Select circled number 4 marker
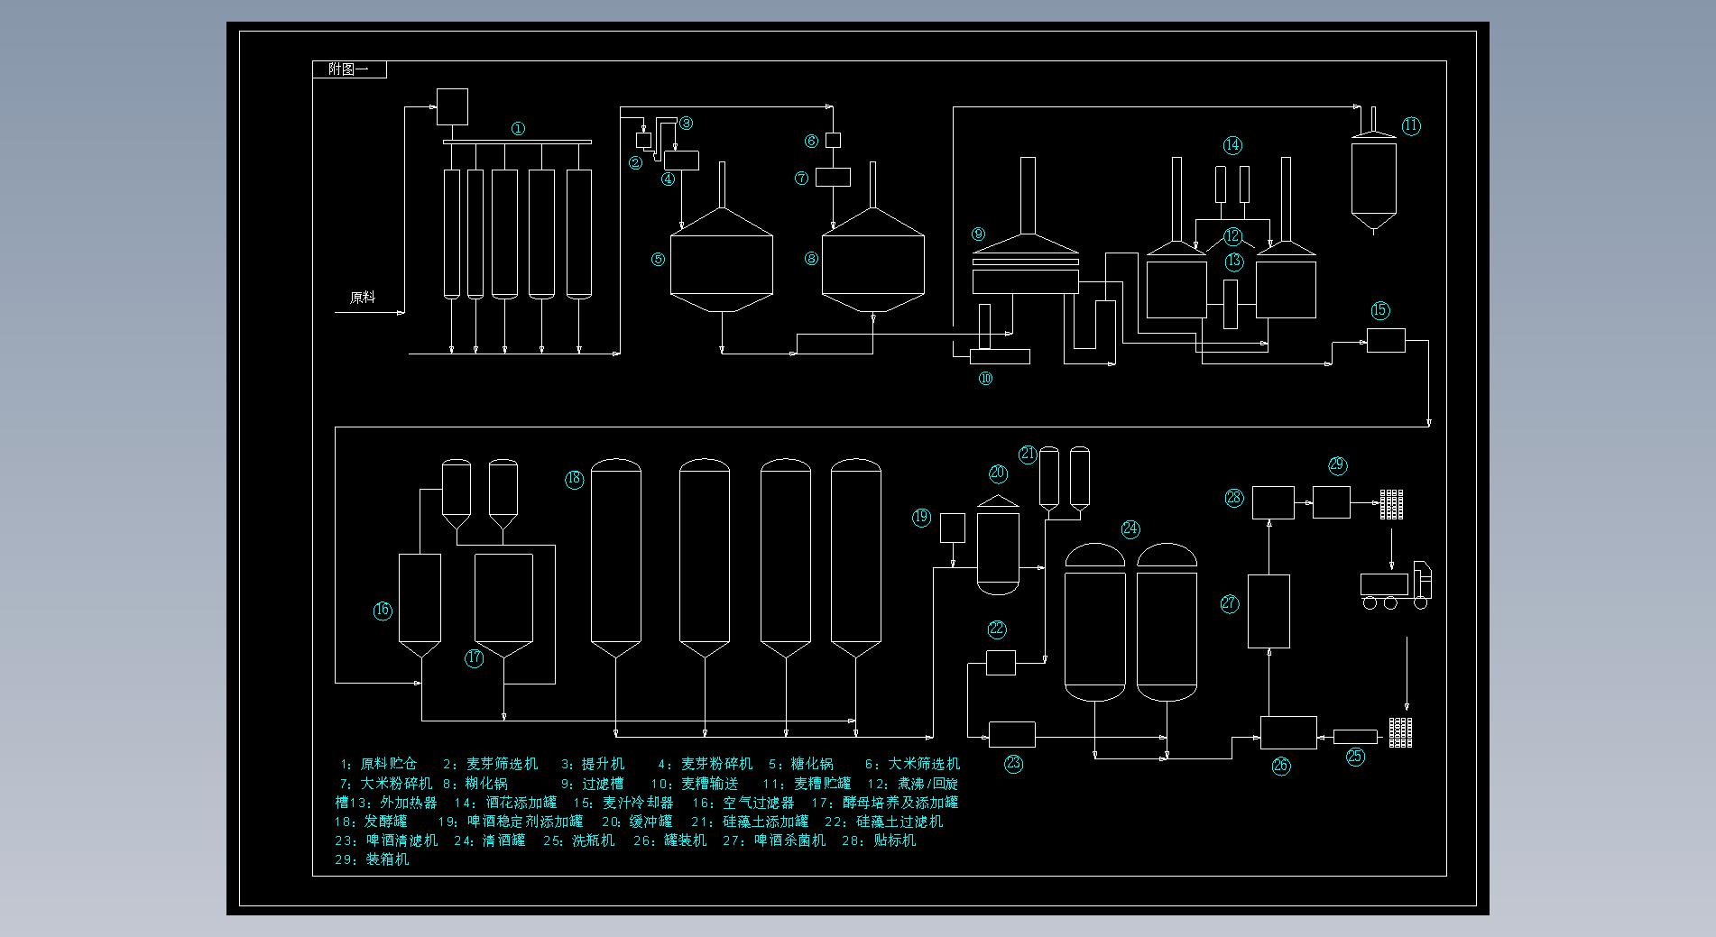This screenshot has height=937, width=1716. coord(668,179)
